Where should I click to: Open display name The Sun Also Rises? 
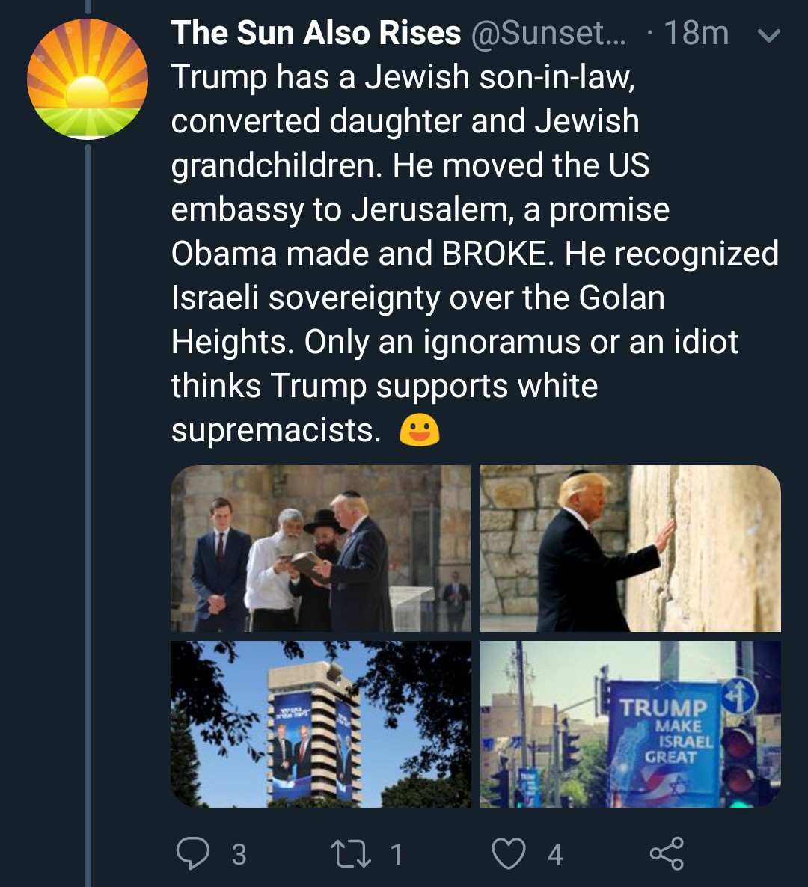click(316, 33)
